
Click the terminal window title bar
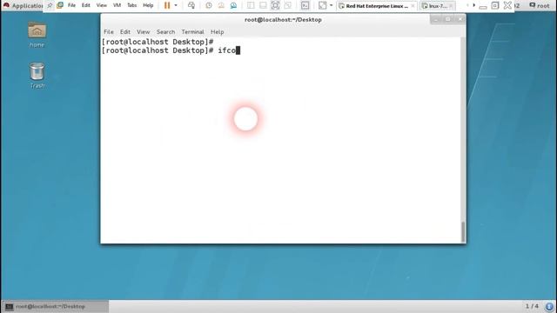coord(283,20)
